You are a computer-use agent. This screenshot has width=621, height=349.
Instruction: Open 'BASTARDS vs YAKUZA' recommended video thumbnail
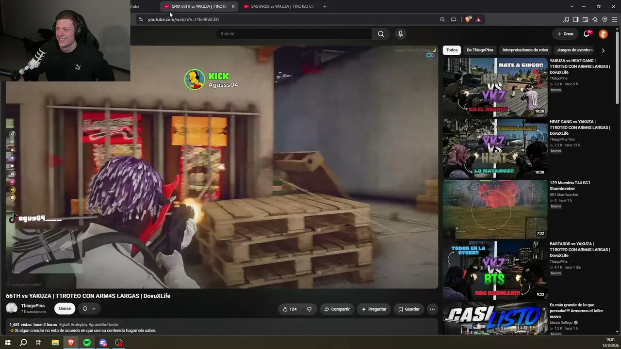(x=495, y=270)
